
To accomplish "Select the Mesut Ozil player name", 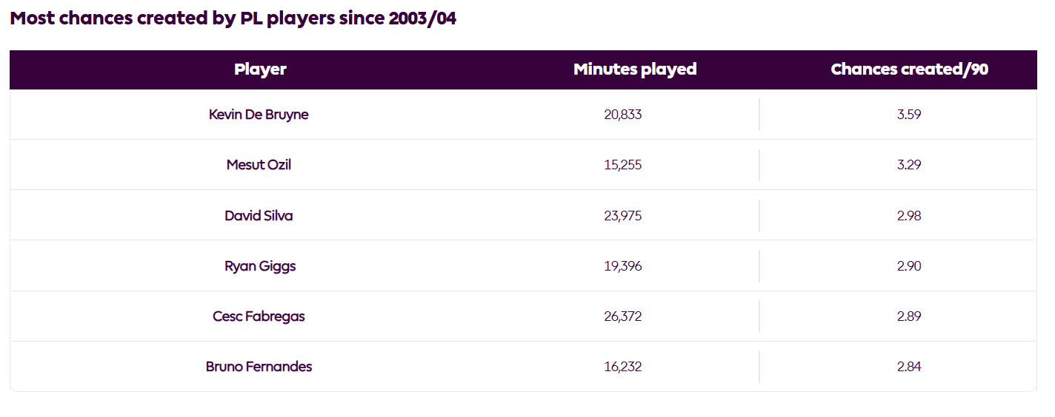I will point(259,165).
